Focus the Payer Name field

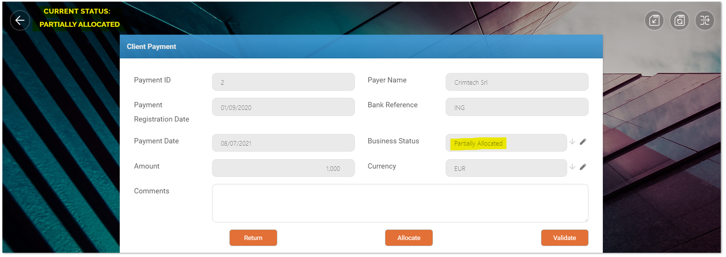pos(517,82)
